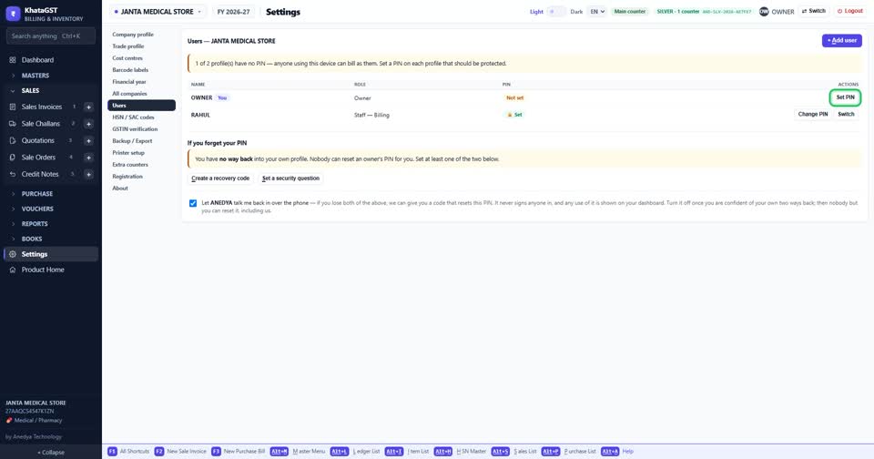Viewport: 874px width, 459px height.
Task: Click the Main counter badge
Action: [x=630, y=12]
